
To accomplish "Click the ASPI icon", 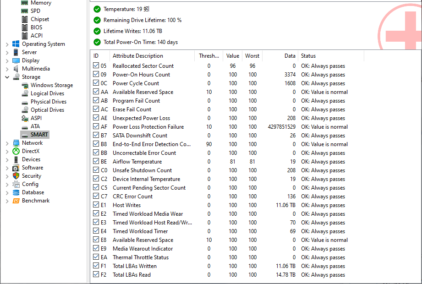I will point(25,118).
